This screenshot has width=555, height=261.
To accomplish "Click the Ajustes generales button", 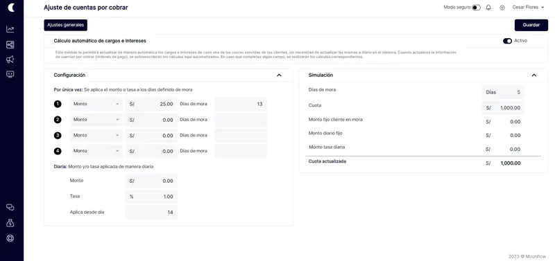I will [x=65, y=25].
